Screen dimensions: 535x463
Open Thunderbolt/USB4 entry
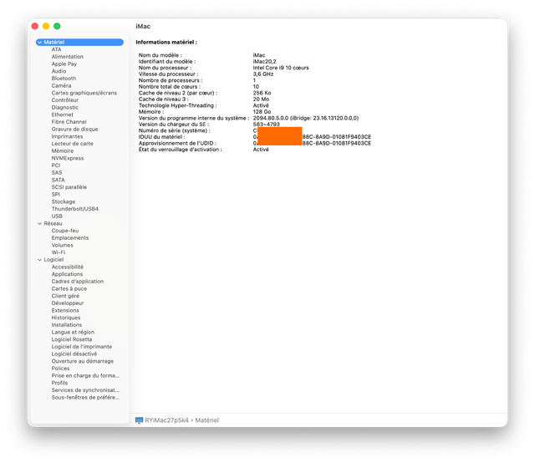(75, 209)
